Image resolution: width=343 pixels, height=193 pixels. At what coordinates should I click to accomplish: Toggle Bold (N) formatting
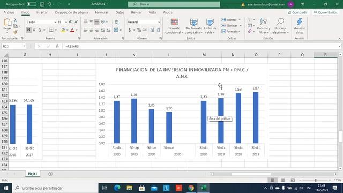(28, 30)
